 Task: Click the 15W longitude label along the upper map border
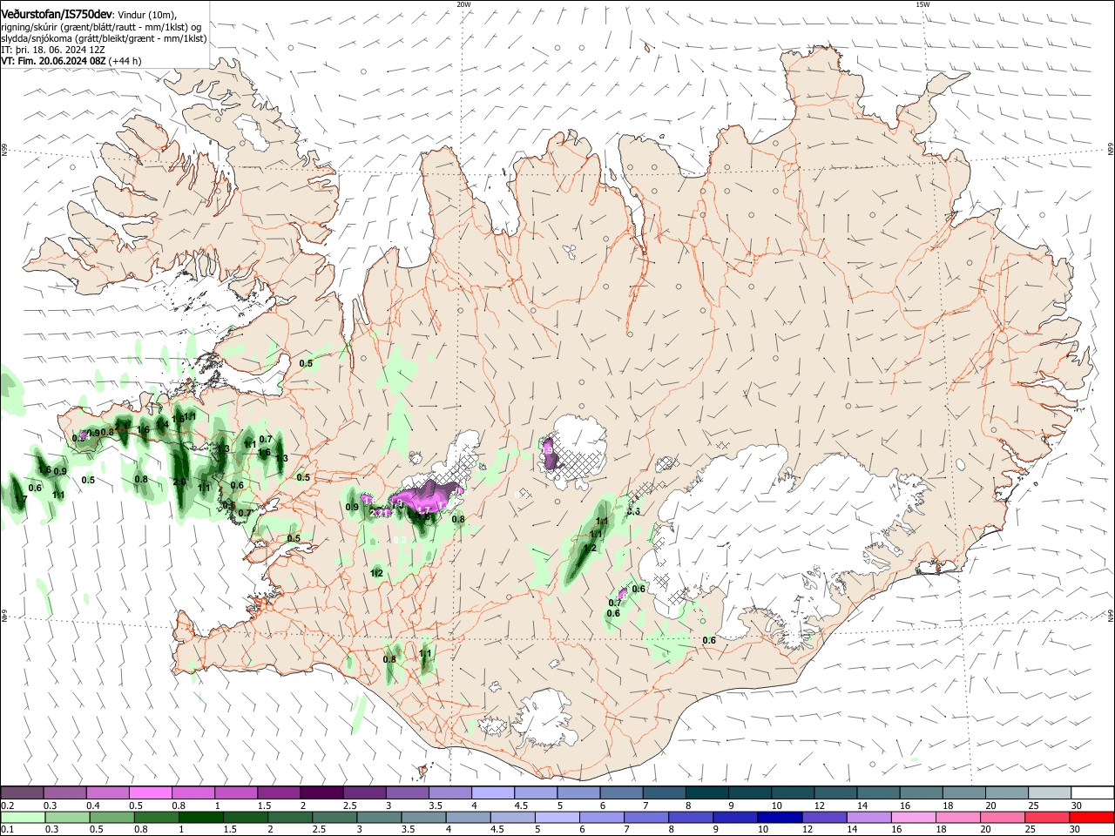[922, 4]
